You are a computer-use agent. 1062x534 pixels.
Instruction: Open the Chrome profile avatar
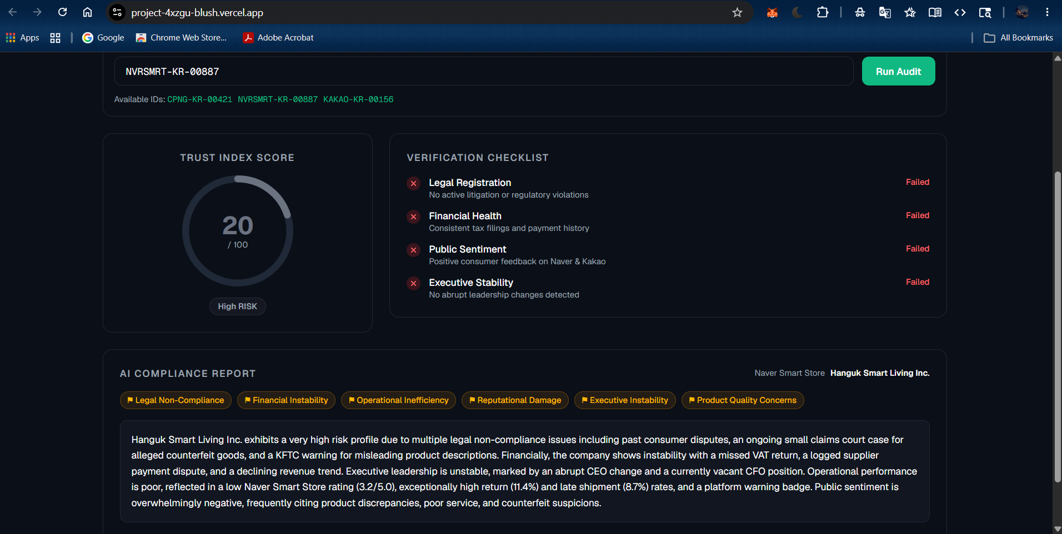(1022, 12)
